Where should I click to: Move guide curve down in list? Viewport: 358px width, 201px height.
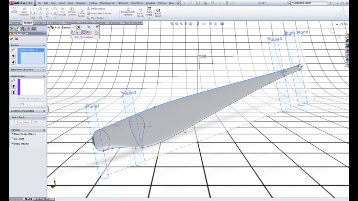pos(14,92)
